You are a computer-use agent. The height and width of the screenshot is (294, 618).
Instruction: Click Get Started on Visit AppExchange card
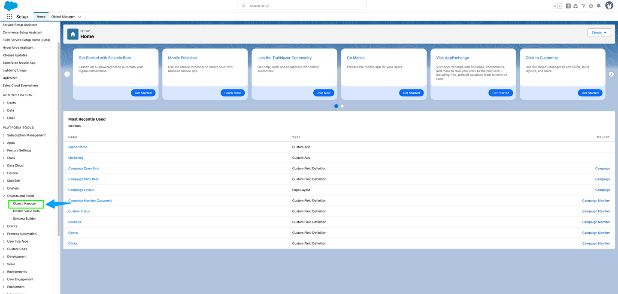[x=501, y=93]
